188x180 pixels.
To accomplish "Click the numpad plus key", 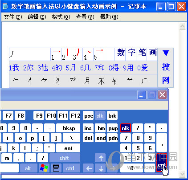I will coord(162,143).
